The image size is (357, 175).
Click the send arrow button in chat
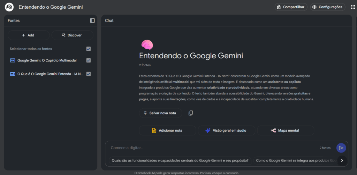coord(341,148)
